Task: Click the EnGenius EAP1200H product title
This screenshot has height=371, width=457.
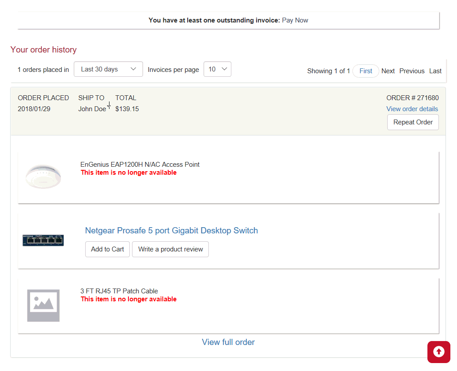Action: click(x=140, y=165)
